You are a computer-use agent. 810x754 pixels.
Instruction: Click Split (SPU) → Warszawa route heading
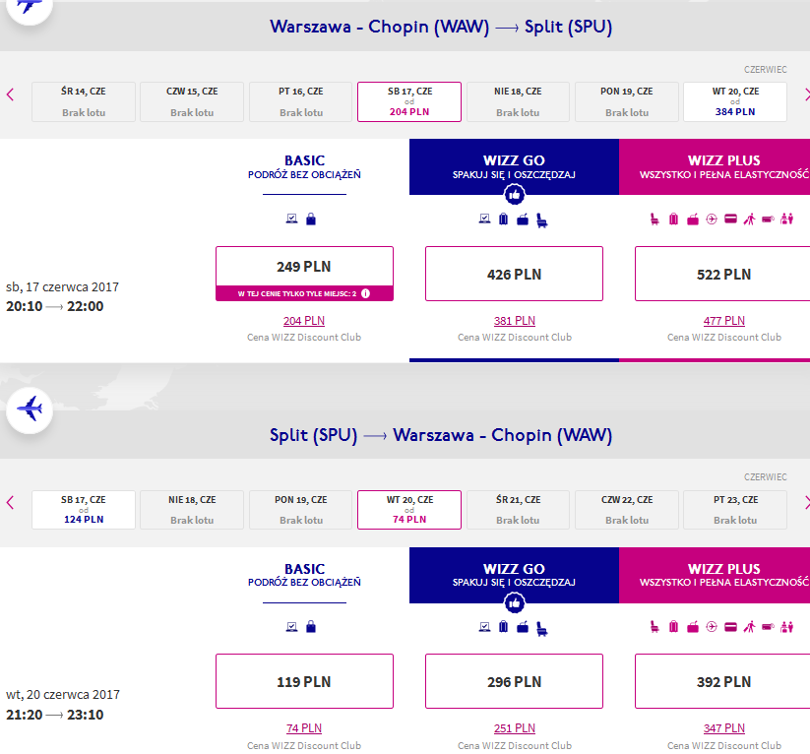[x=441, y=435]
